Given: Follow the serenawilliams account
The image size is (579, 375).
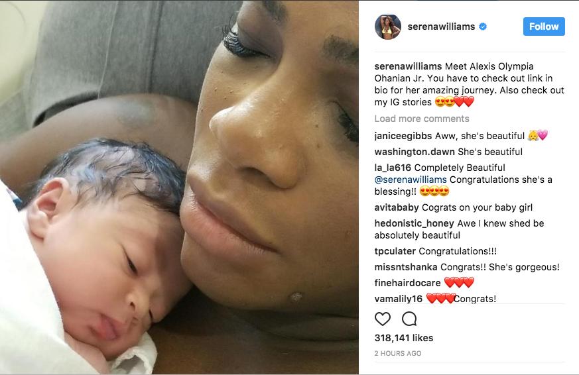Looking at the screenshot, I should [544, 27].
